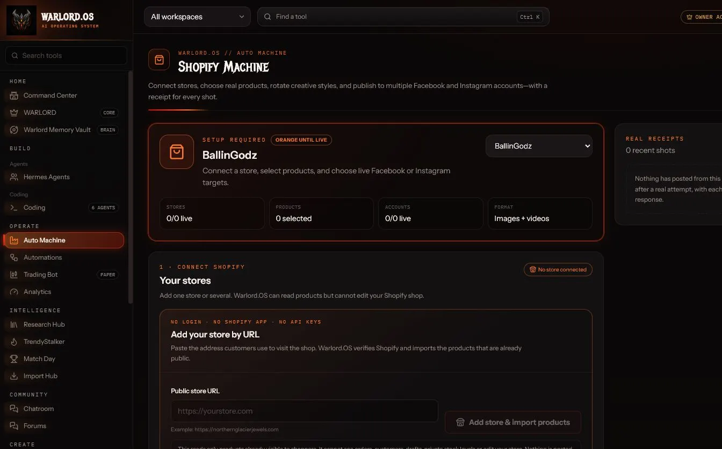Click the magnifier icon in Find a tool
The image size is (722, 449).
(x=268, y=17)
